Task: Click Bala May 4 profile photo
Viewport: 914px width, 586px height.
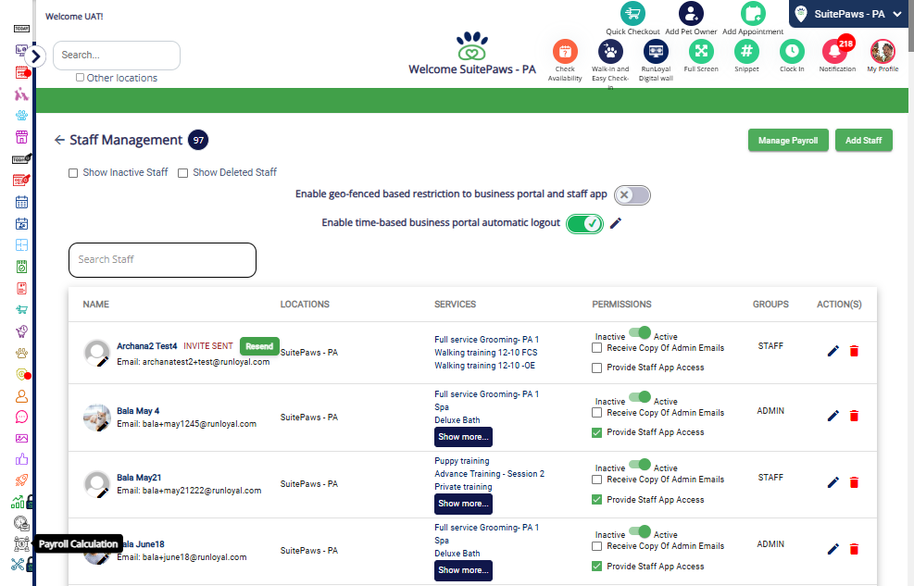Action: (x=96, y=418)
